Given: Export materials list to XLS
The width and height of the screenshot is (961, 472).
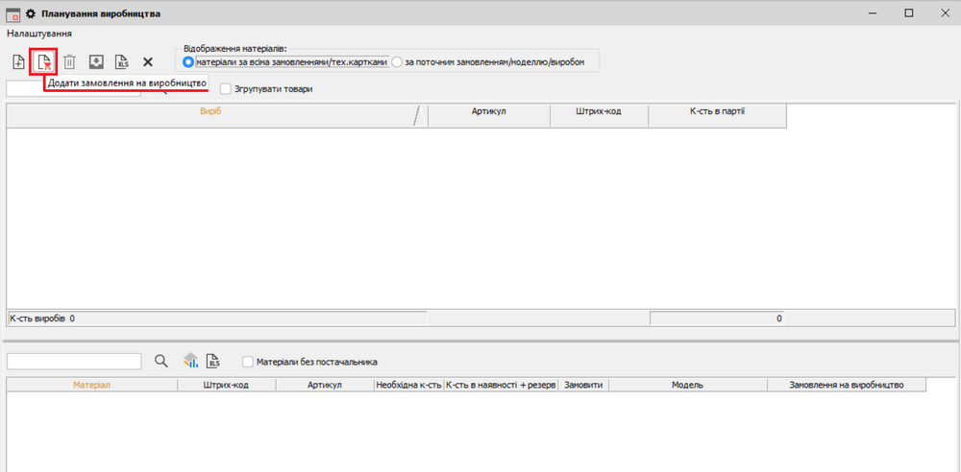Looking at the screenshot, I should (x=213, y=361).
